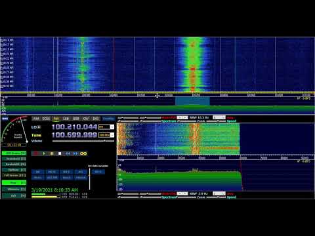Click the date text 3/19/2021 8:10:33 AM

(54, 190)
